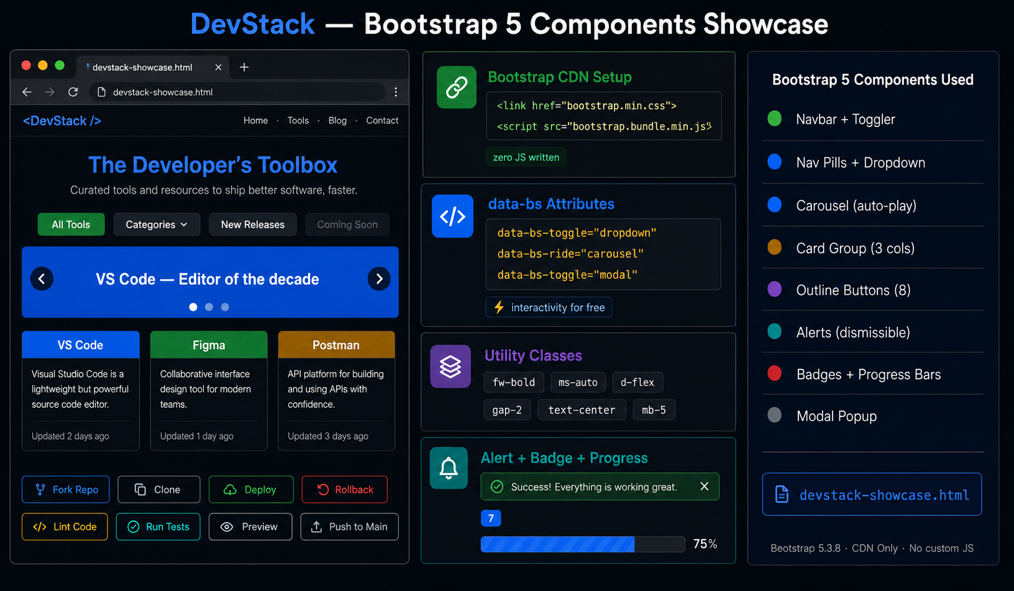Click the <DevStack /> brand logo

click(x=62, y=121)
